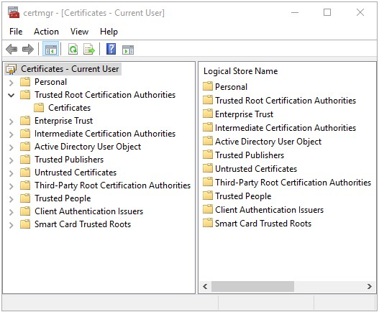
Task: Open the View menu
Action: coord(79,32)
